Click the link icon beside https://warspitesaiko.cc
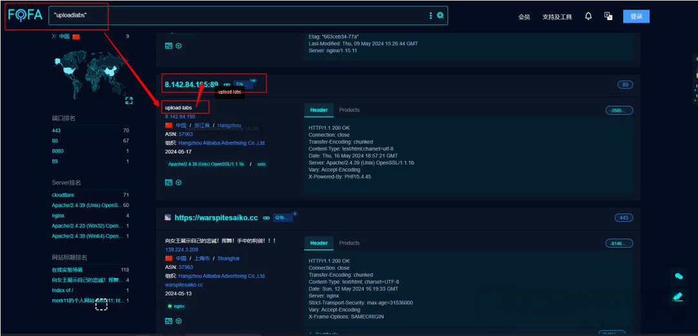 [x=266, y=218]
